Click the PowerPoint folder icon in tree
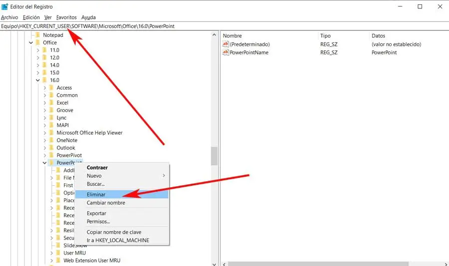Viewport: 449px width, 266px height. tap(51, 163)
